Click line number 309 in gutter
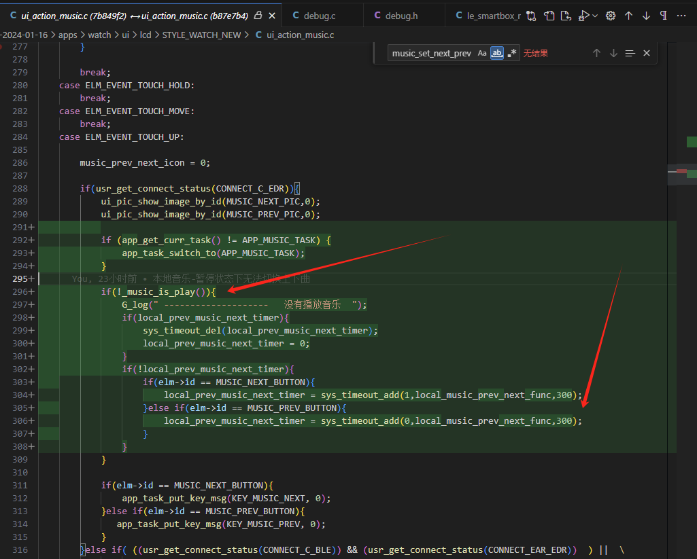 [20, 460]
